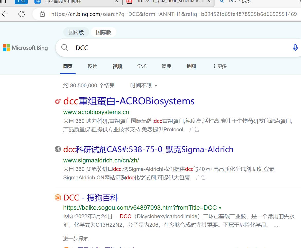This screenshot has width=301, height=248.
Task: Click the globe favicon beside Sigma-Aldrich result
Action: [58, 149]
